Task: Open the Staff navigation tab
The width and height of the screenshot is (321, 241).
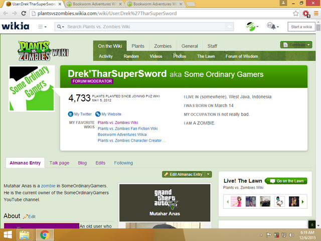Action: (212, 46)
